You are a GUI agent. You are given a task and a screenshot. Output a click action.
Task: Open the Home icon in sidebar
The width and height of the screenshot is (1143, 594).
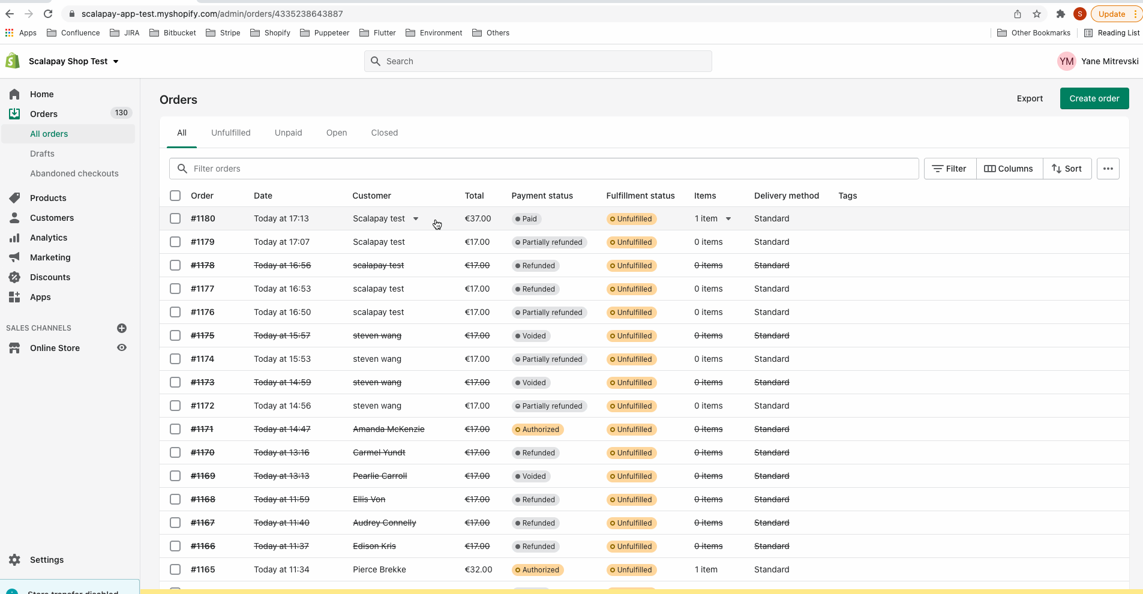pyautogui.click(x=14, y=94)
